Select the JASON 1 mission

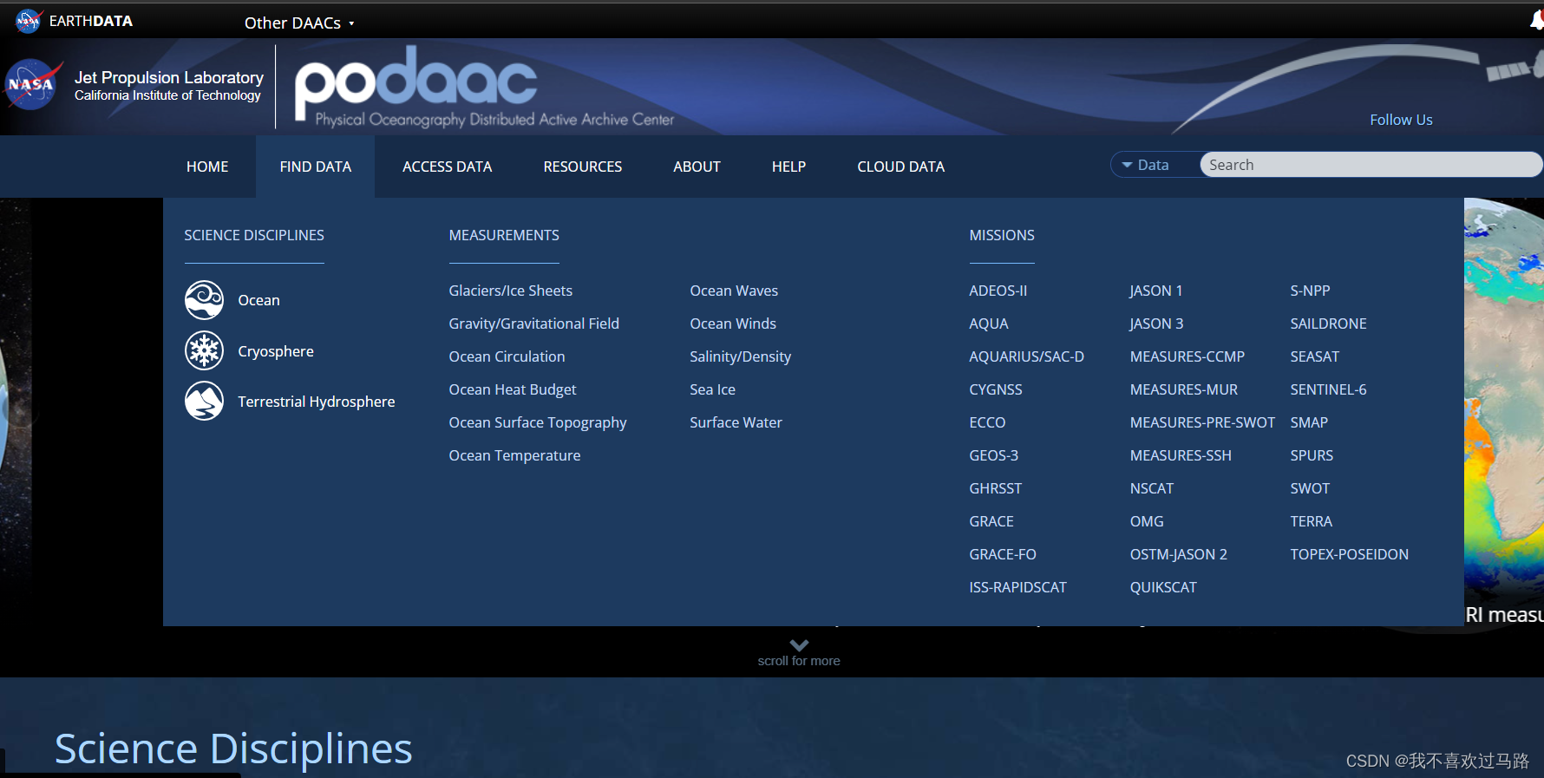click(x=1155, y=291)
